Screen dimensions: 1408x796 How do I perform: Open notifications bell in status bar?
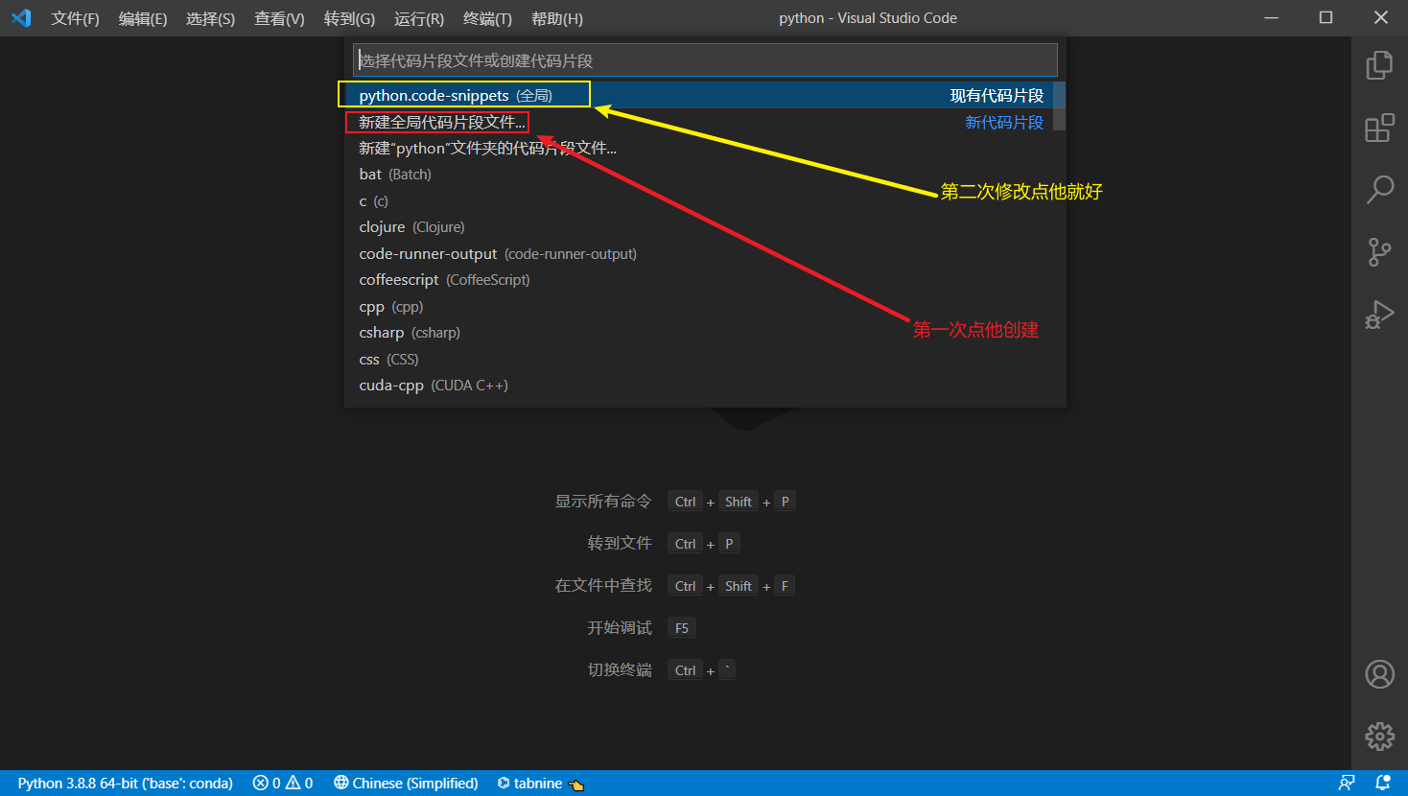(1382, 784)
